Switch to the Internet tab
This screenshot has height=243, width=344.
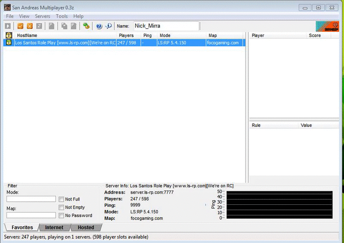click(54, 228)
